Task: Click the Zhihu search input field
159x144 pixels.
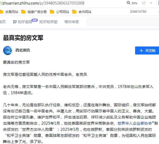Action: point(122,22)
